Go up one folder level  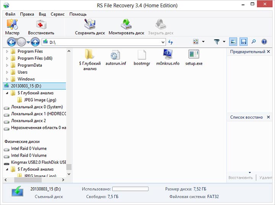coord(35,42)
